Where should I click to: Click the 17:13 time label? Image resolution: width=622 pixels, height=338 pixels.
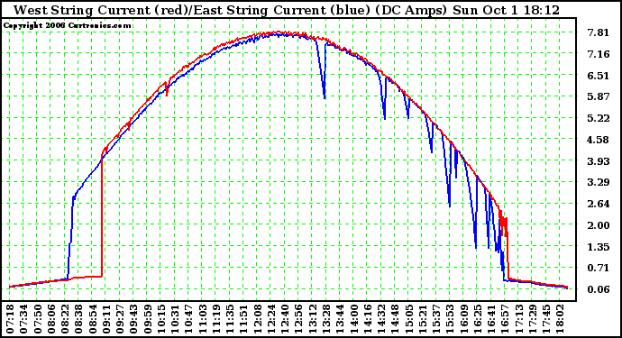519,319
